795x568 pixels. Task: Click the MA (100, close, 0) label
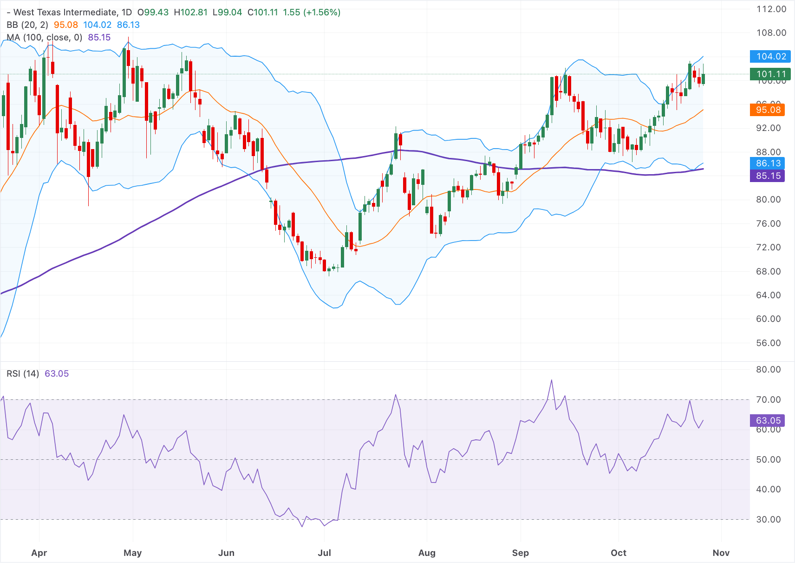tap(45, 38)
